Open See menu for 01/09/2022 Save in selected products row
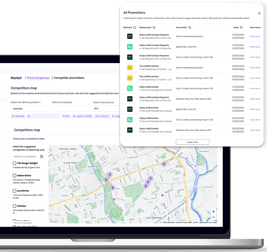 pyautogui.click(x=255, y=36)
